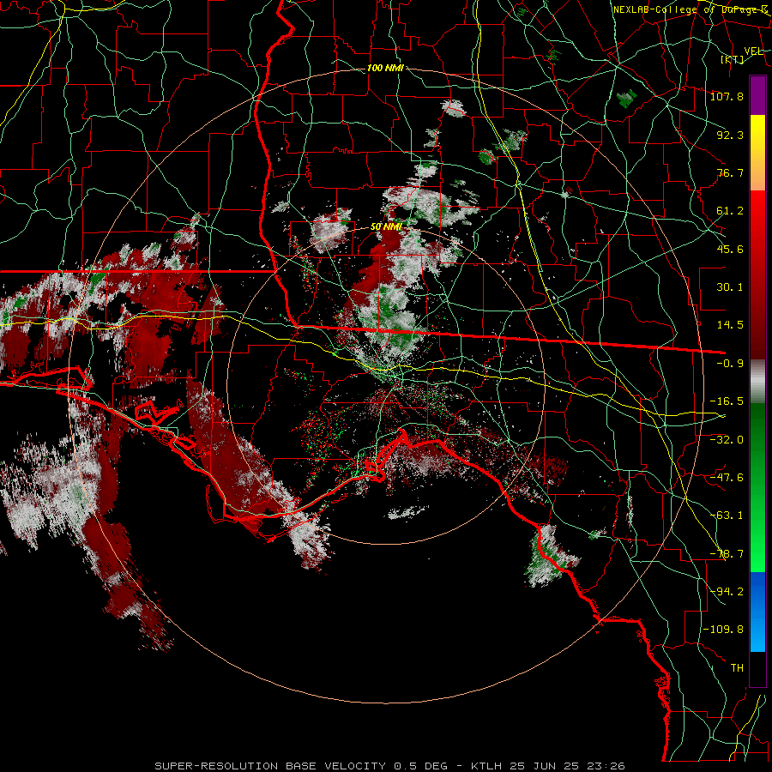Select the 107.8 velocity scale value
772x772 pixels.
pyautogui.click(x=727, y=96)
